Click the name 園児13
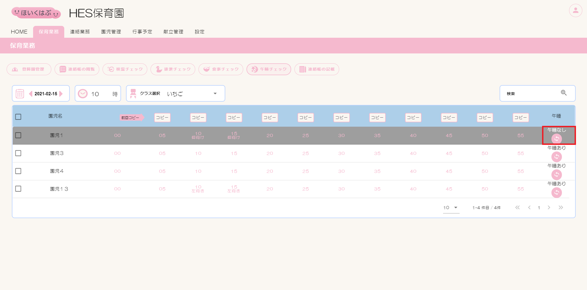The image size is (587, 290). [59, 189]
